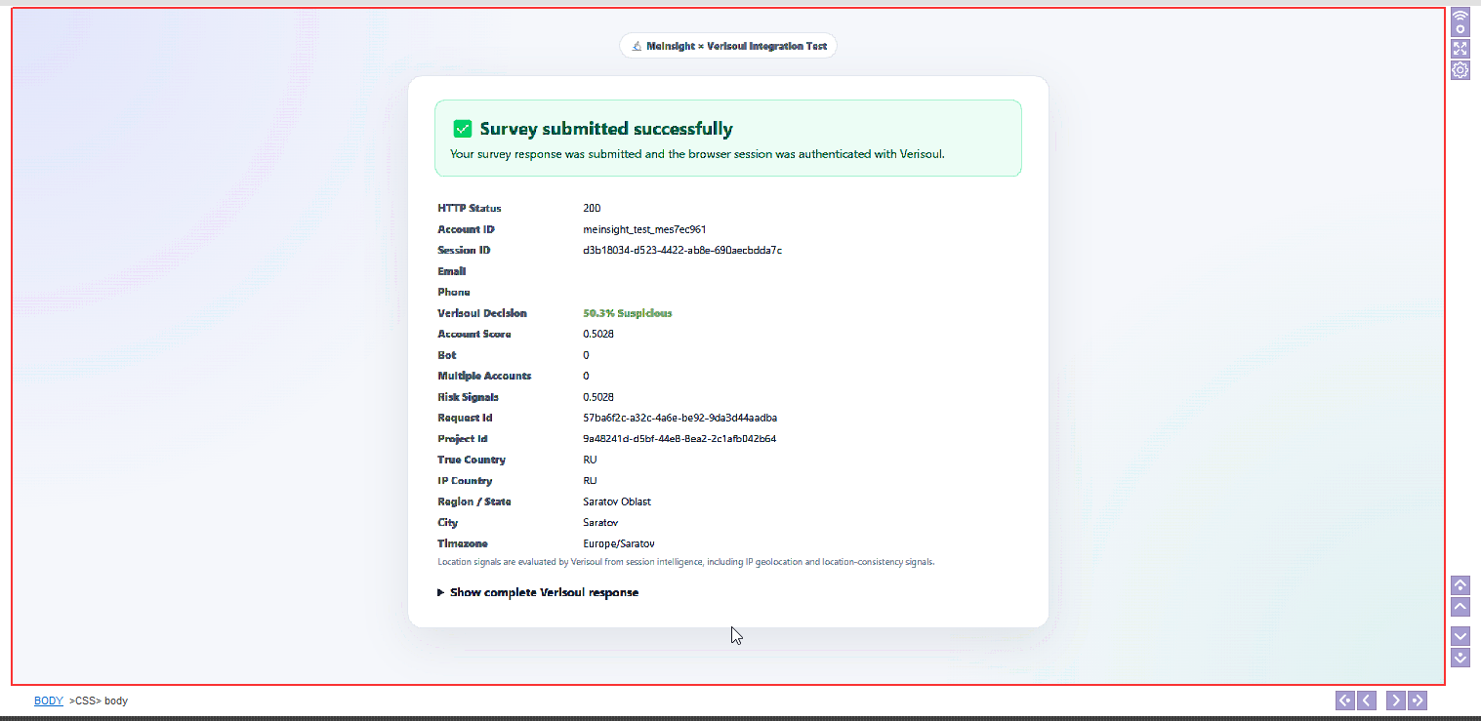Click the plain left chevron button

point(1367,700)
